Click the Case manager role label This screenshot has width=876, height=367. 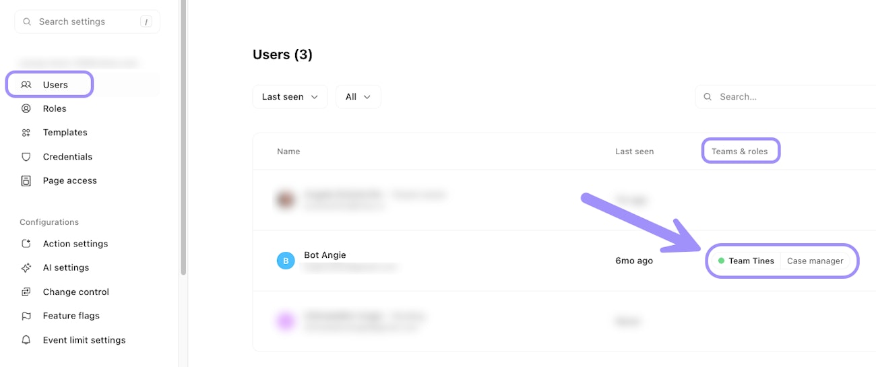pyautogui.click(x=815, y=261)
